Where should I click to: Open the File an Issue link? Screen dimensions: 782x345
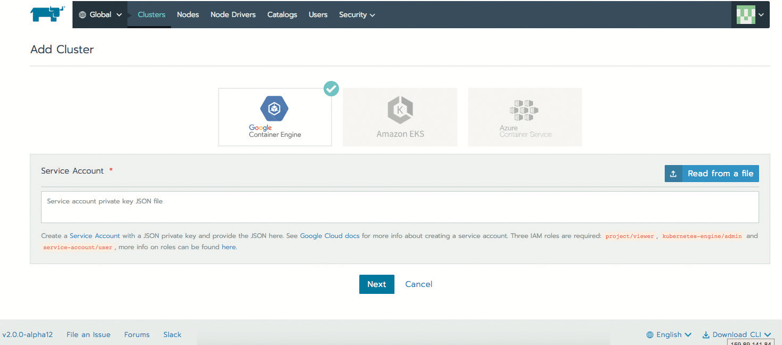click(x=88, y=335)
